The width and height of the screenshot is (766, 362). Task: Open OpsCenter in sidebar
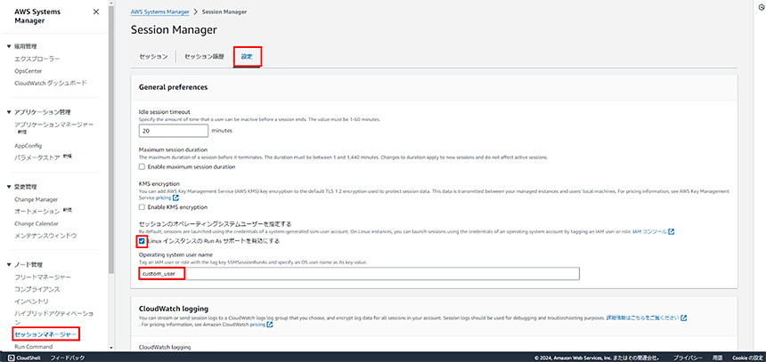[x=29, y=71]
